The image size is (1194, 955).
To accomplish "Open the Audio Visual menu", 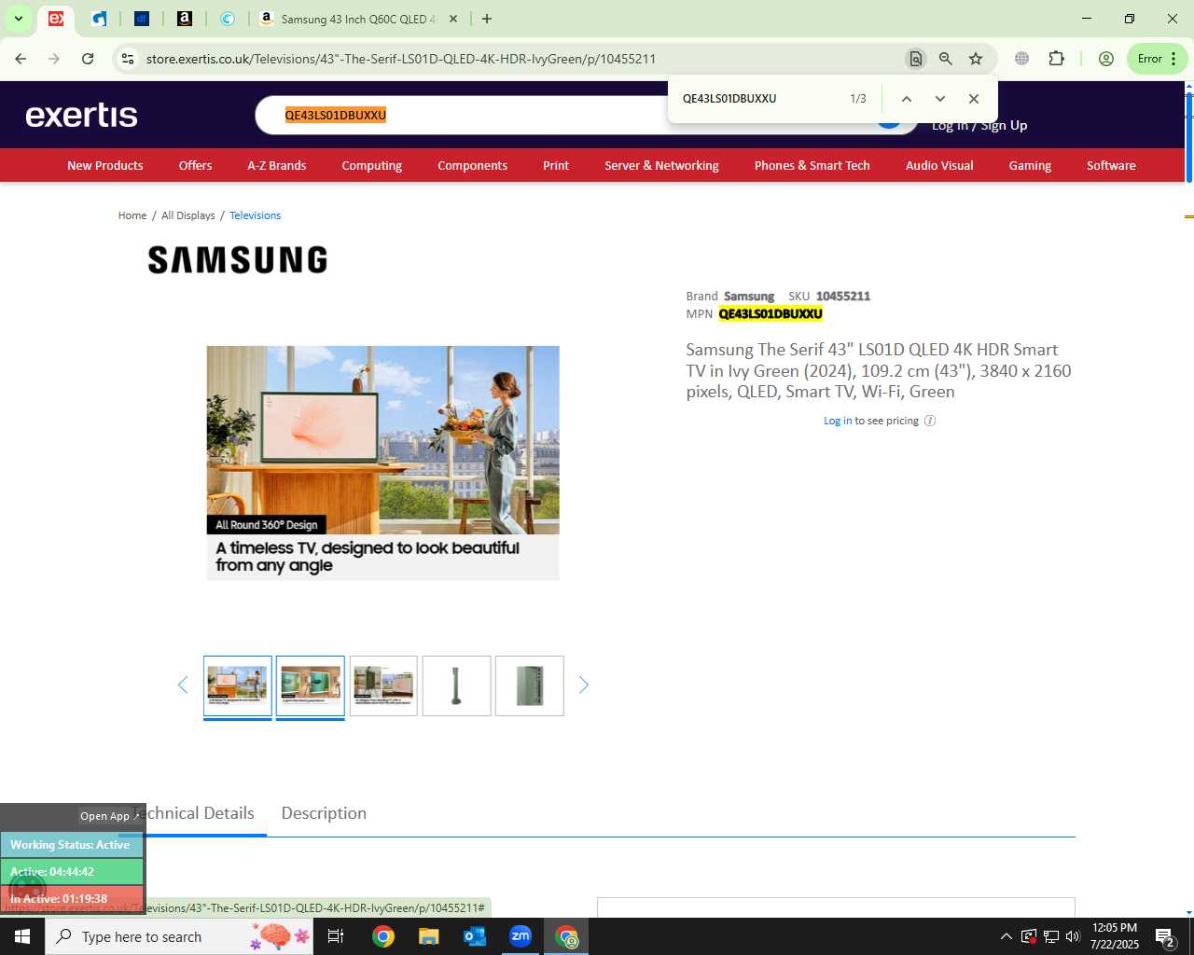I will pos(939,165).
